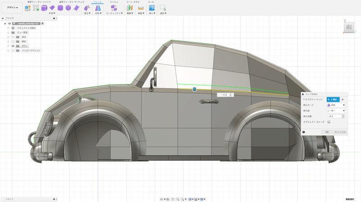The height and width of the screenshot is (202, 361).
Task: Click the Insert (挿入) image icon
Action: point(152,8)
